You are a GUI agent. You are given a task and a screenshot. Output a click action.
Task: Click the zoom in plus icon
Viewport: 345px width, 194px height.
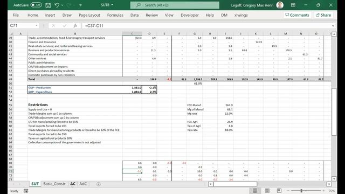[x=323, y=191]
